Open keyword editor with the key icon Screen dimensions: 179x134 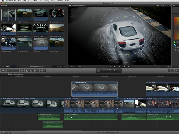[x=22, y=71]
